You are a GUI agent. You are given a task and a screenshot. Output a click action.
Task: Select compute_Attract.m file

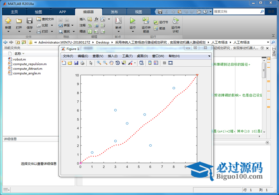point(25,68)
